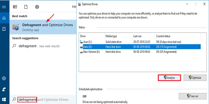This screenshot has width=209, height=104.
Task: Open the Feedback icon in search sidebar
Action: click(x=4, y=89)
